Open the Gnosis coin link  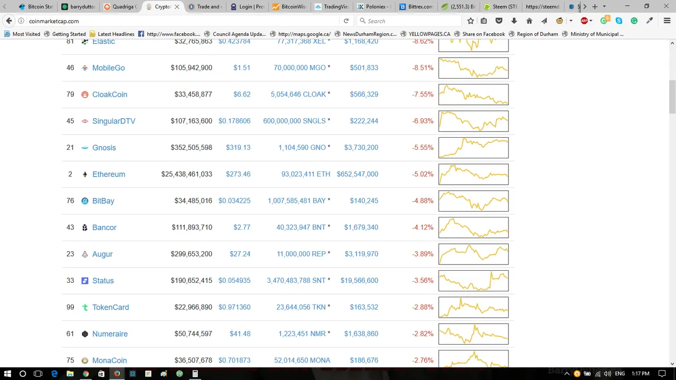point(104,148)
